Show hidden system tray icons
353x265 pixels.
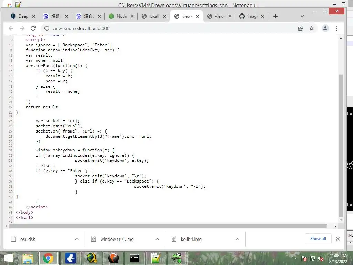click(295, 258)
